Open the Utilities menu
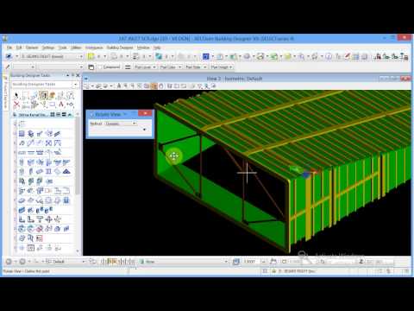 click(76, 48)
